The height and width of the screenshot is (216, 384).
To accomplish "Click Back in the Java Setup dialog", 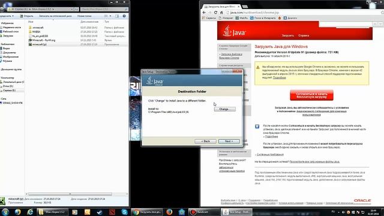I will pos(205,142).
